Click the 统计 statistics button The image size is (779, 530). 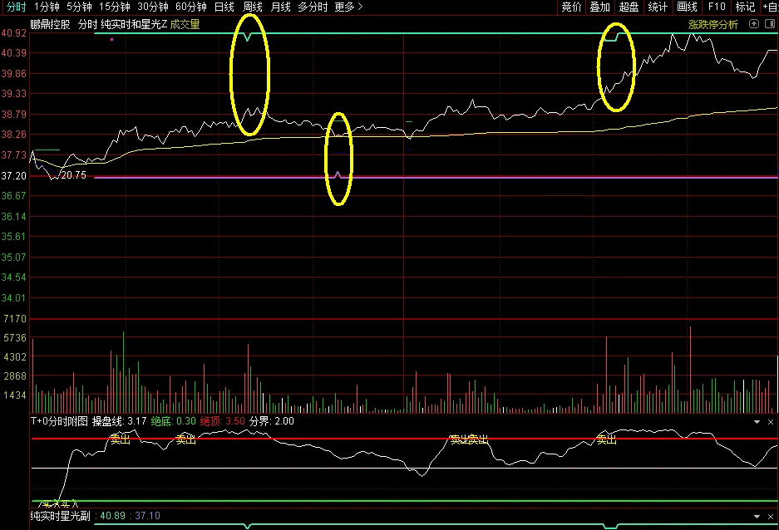point(658,7)
